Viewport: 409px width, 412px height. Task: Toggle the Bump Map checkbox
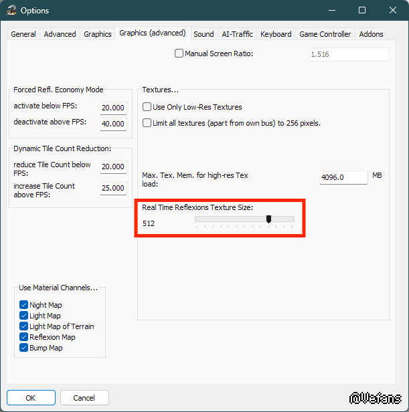click(x=23, y=348)
